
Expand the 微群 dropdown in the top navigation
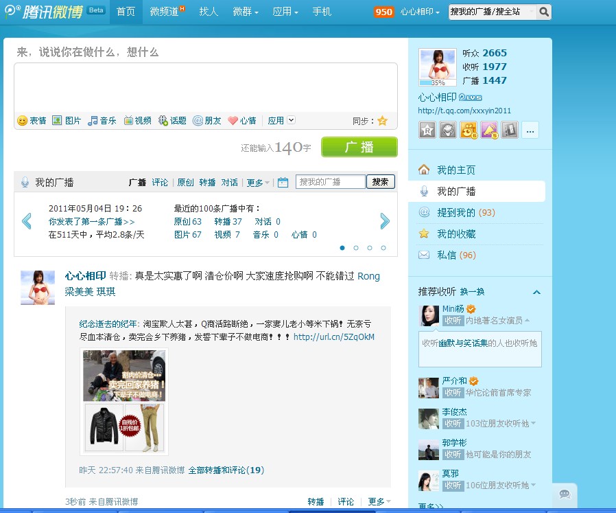246,12
